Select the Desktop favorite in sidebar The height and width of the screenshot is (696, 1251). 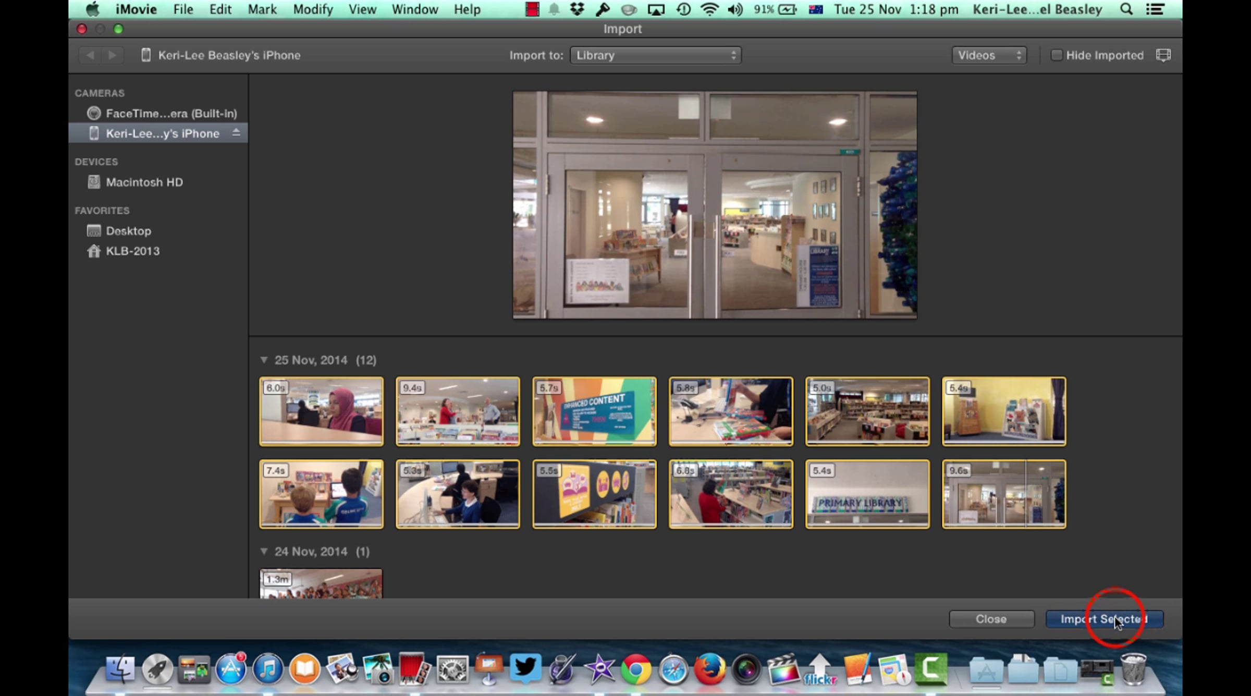tap(128, 230)
